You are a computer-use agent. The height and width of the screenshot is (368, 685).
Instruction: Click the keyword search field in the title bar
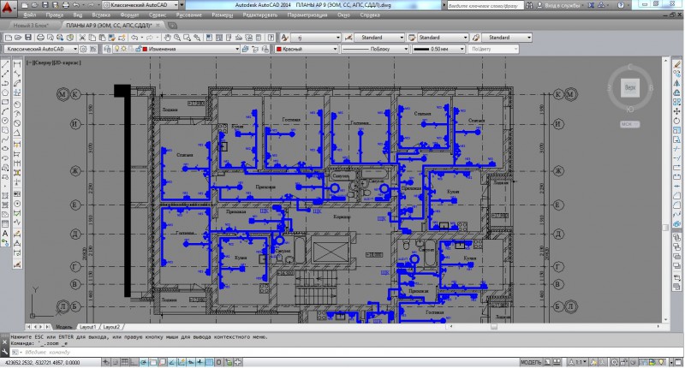484,5
